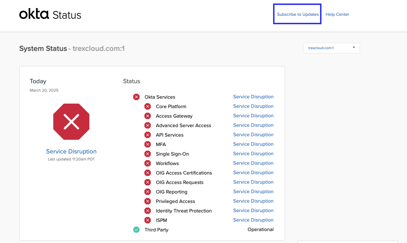Screen dimensions: 407x243
Task: Click the ISPM label
Action: [162, 221]
